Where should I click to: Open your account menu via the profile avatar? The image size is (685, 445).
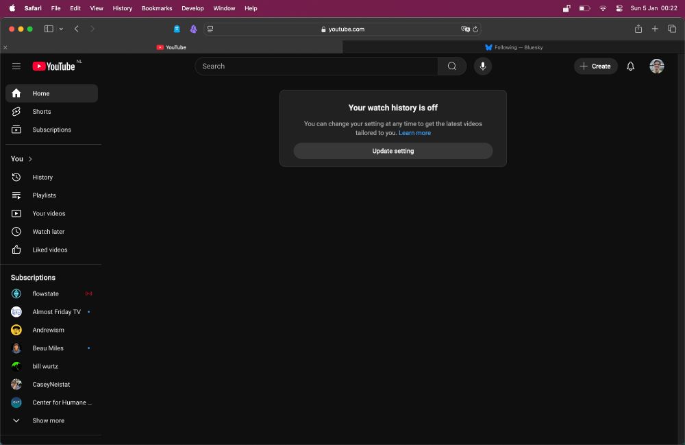tap(656, 66)
